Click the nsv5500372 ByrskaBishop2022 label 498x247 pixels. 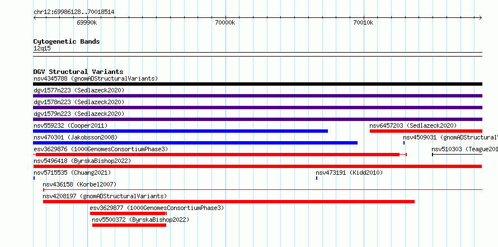(140, 220)
